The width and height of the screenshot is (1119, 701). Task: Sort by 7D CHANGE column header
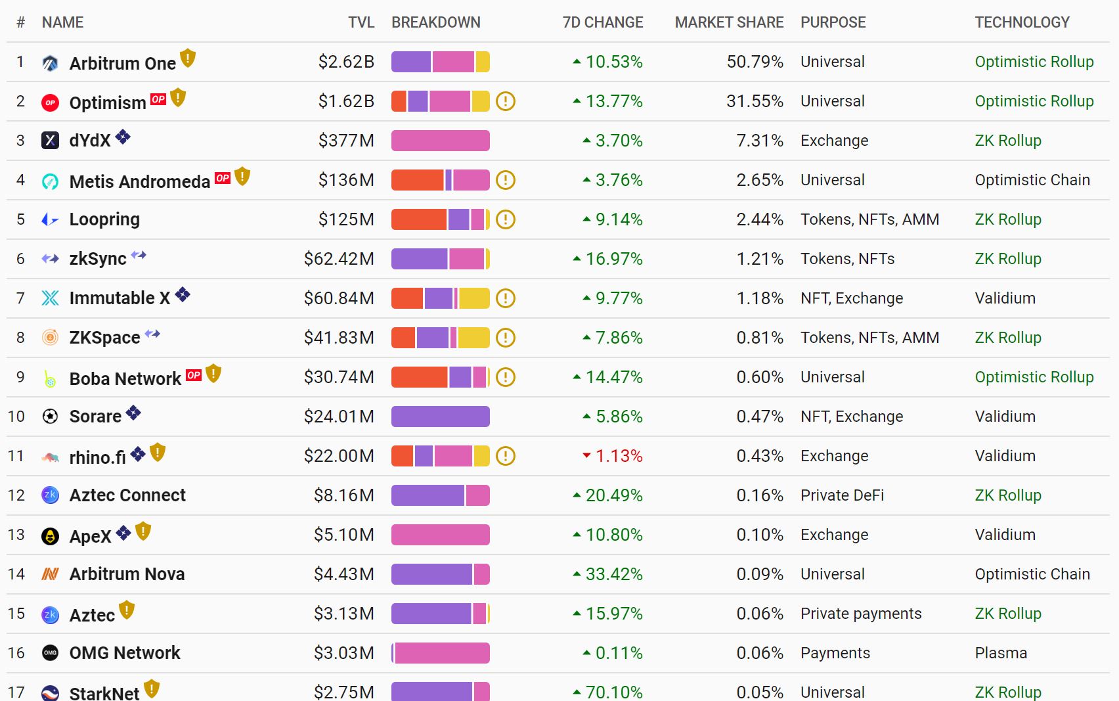[x=603, y=22]
